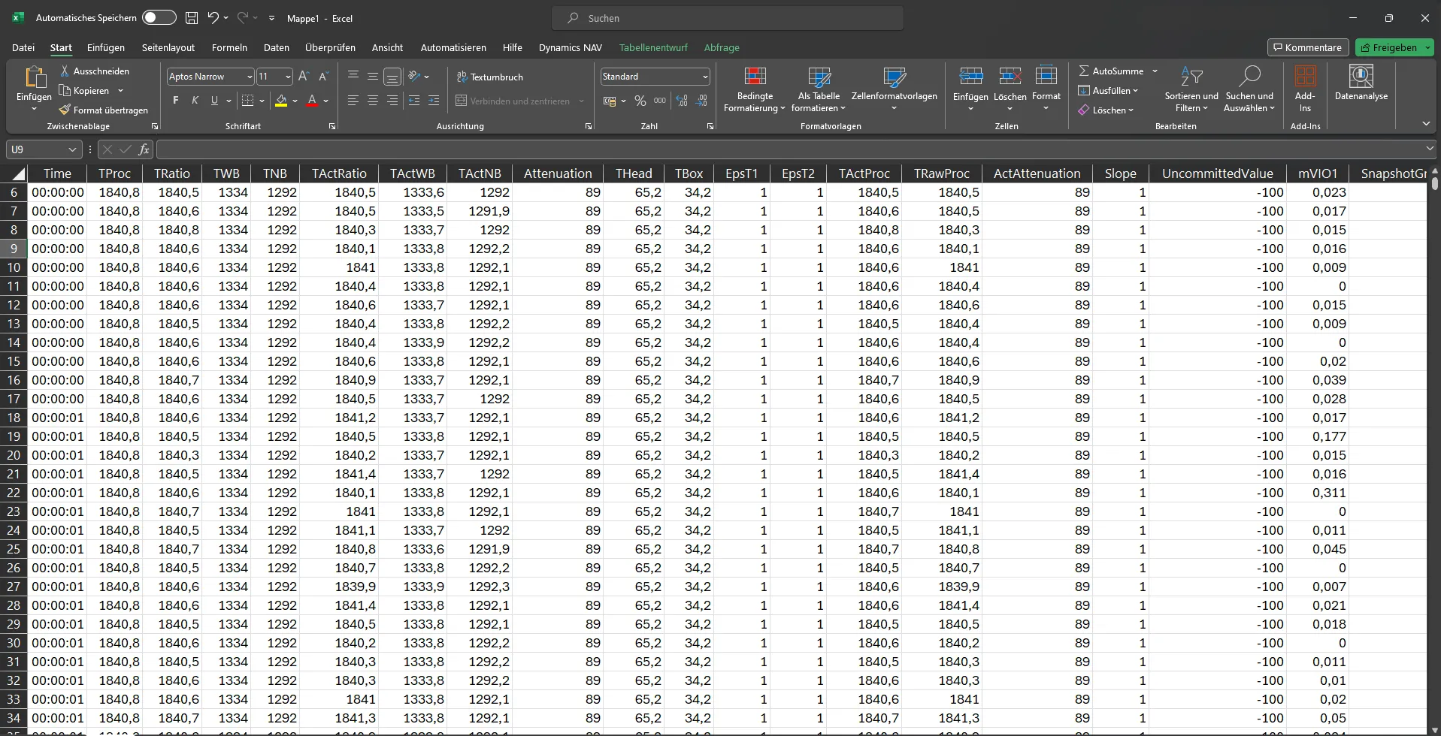Expand the number format Standard dropdown

pyautogui.click(x=705, y=77)
